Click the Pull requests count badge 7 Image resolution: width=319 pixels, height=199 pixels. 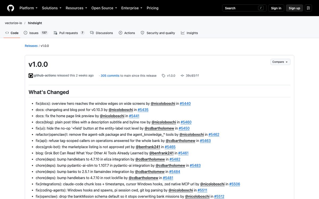point(82,33)
